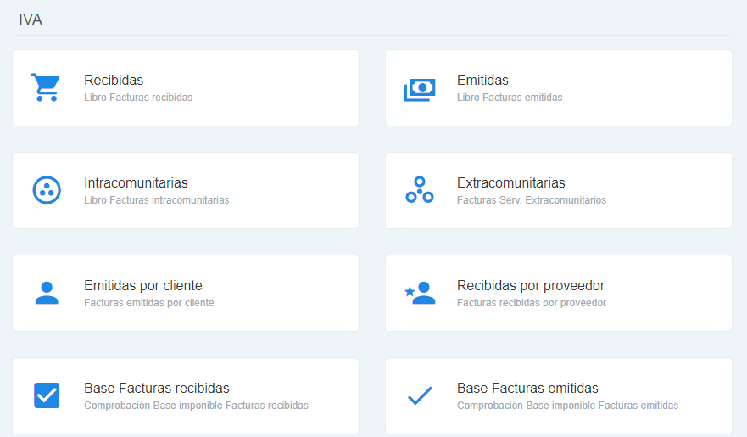The height and width of the screenshot is (437, 747).
Task: Click the checked box Base Facturas recibidas icon
Action: (46, 395)
